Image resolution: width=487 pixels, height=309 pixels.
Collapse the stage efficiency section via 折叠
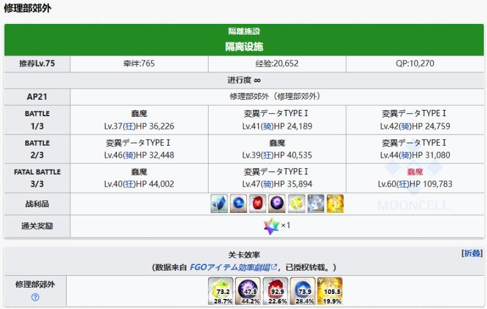pyautogui.click(x=472, y=253)
